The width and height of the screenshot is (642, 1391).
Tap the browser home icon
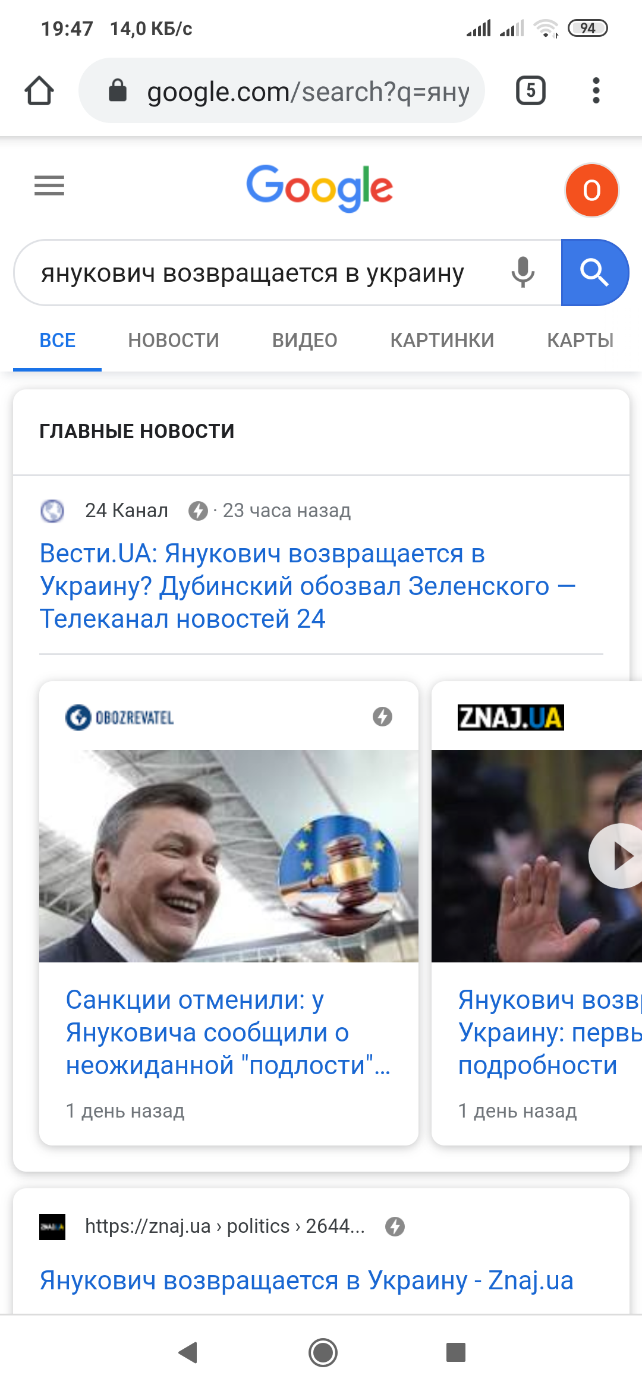point(39,91)
